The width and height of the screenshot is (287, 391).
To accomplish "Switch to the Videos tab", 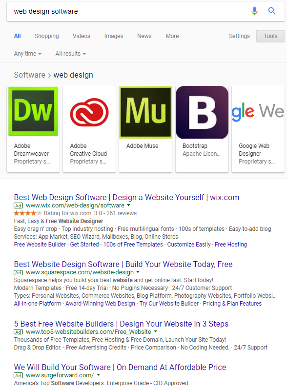I will [x=82, y=36].
